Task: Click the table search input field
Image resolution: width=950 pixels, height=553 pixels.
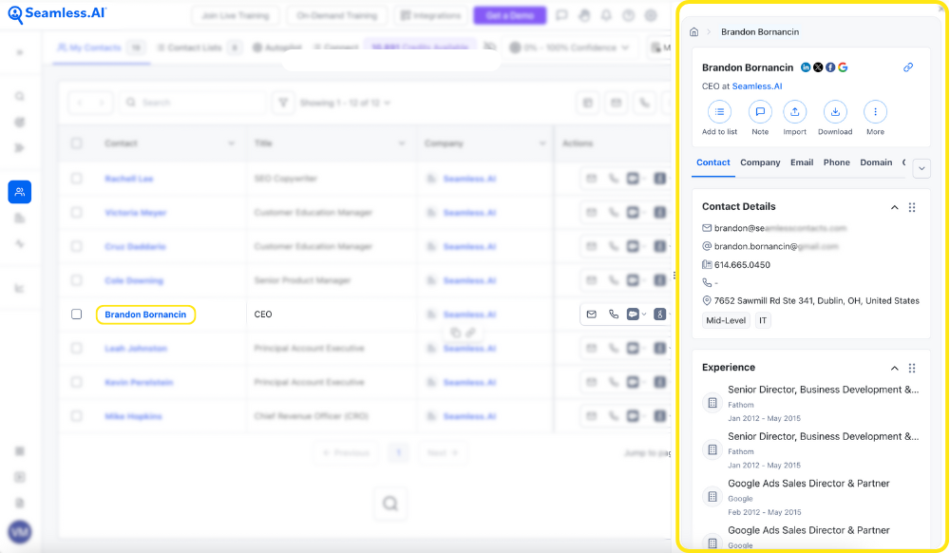Action: 192,103
